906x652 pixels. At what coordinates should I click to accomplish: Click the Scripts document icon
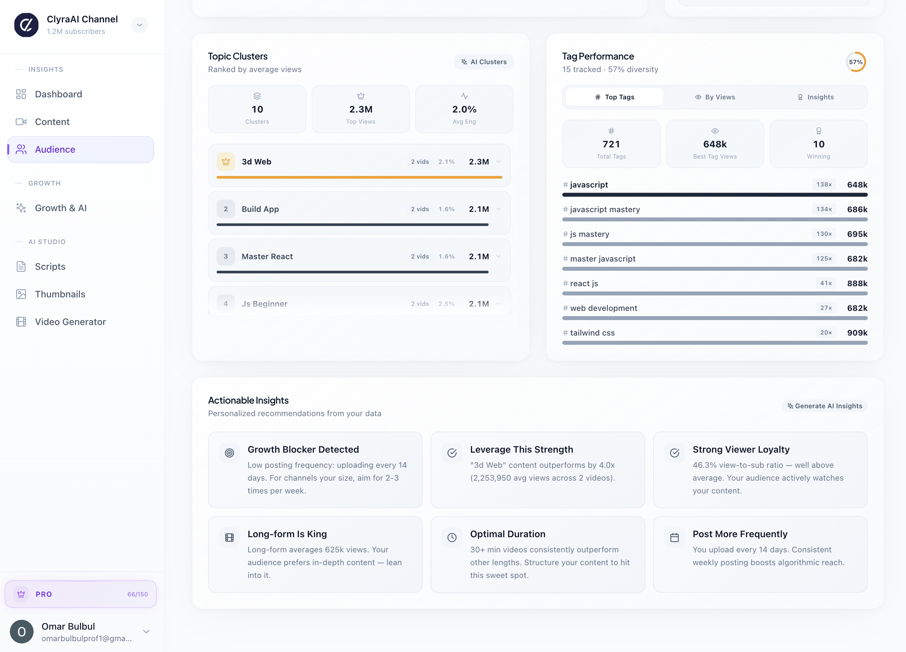[x=21, y=266]
